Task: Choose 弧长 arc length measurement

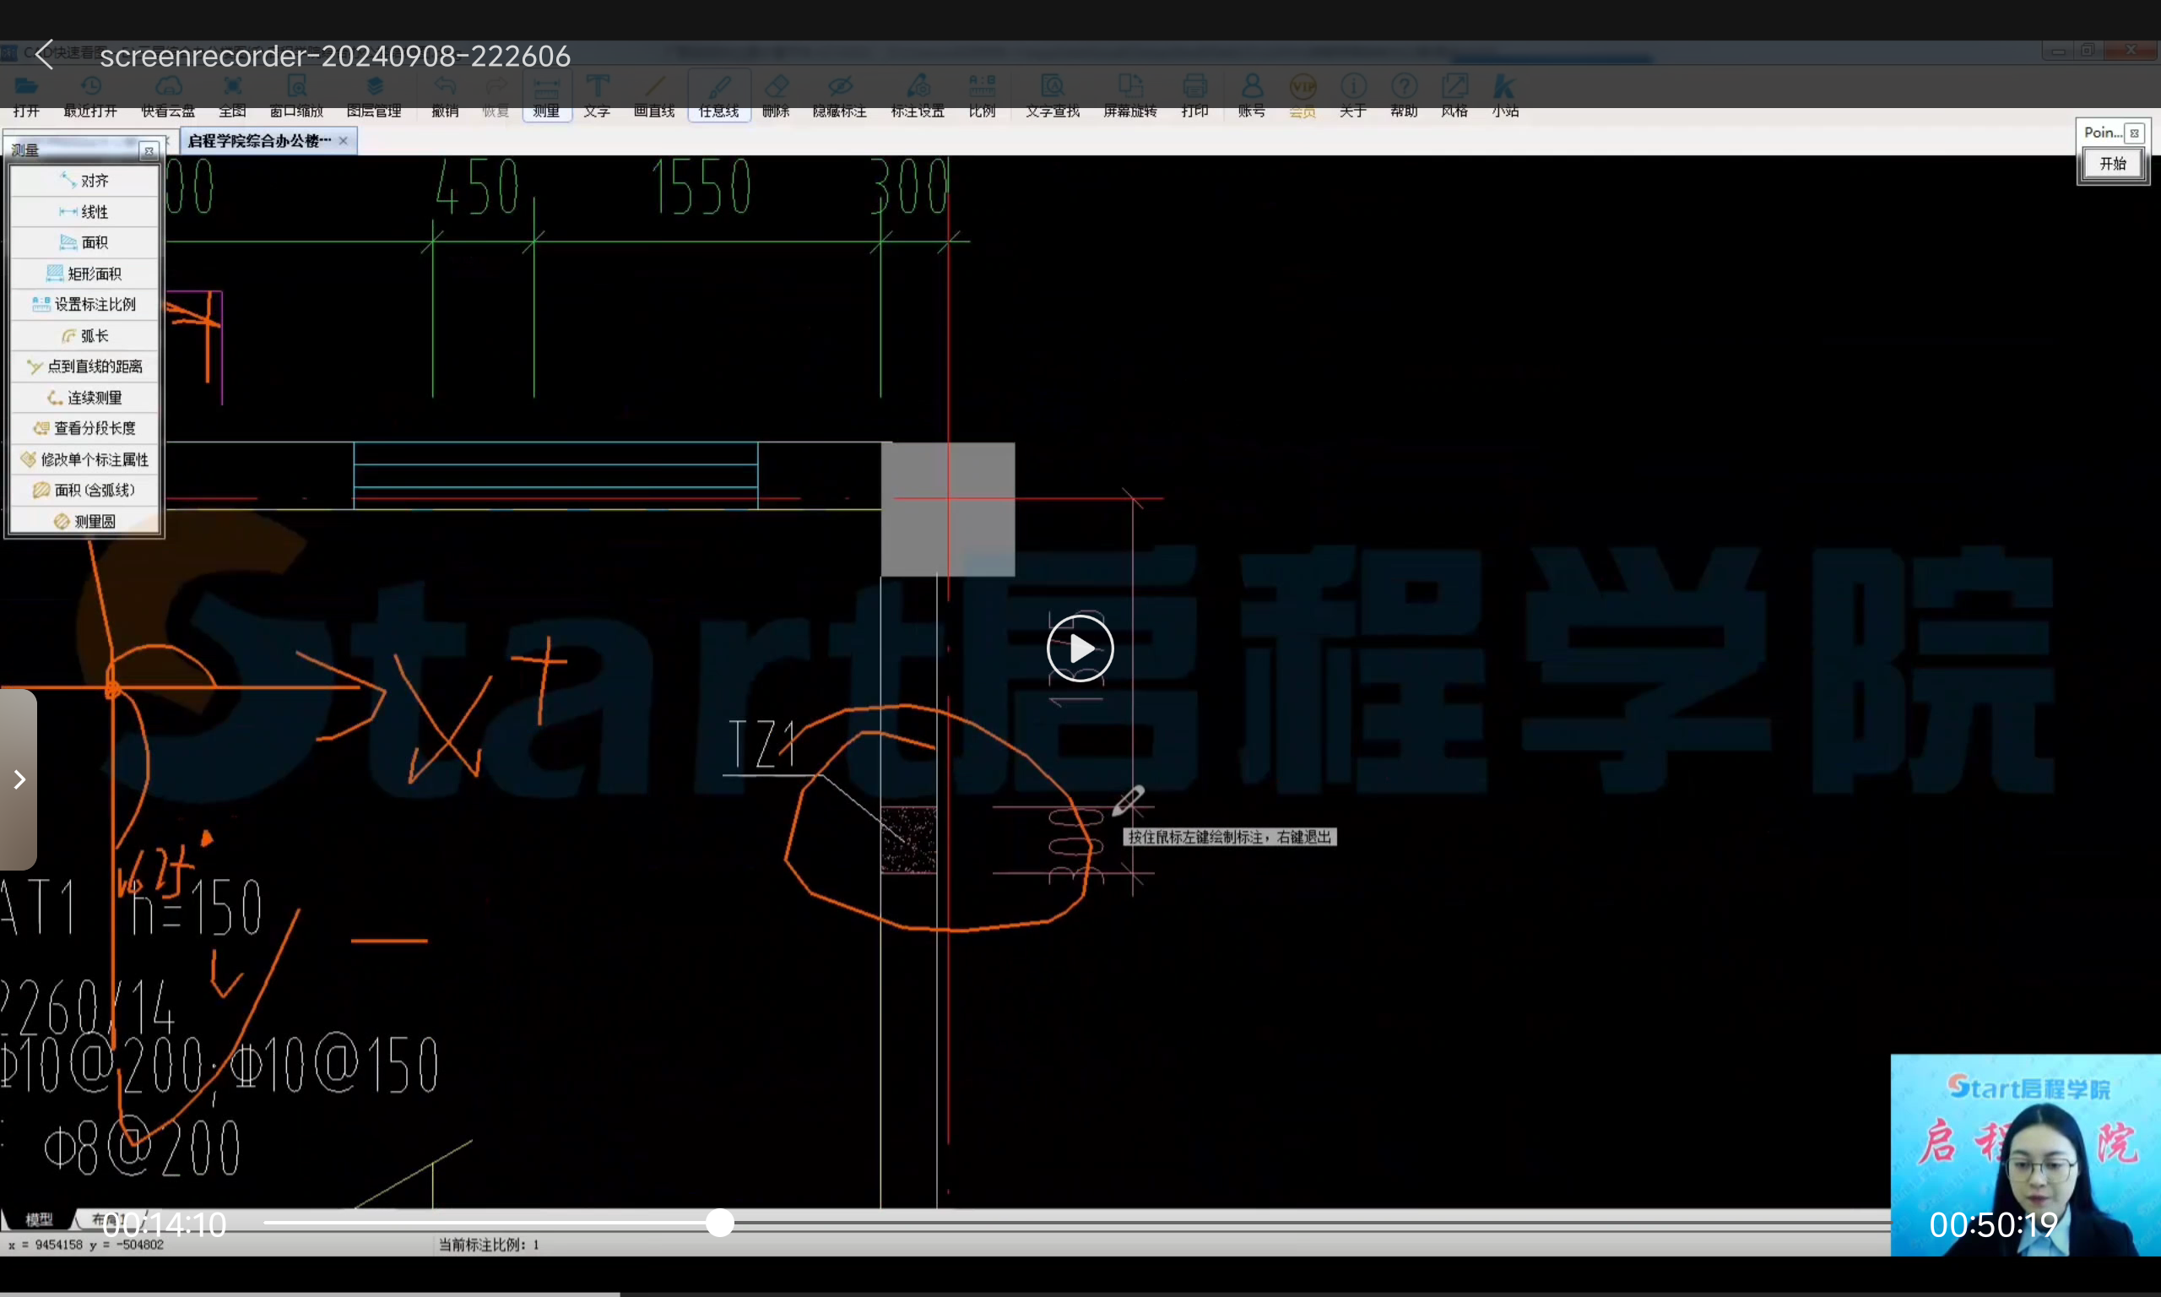Action: (x=84, y=335)
